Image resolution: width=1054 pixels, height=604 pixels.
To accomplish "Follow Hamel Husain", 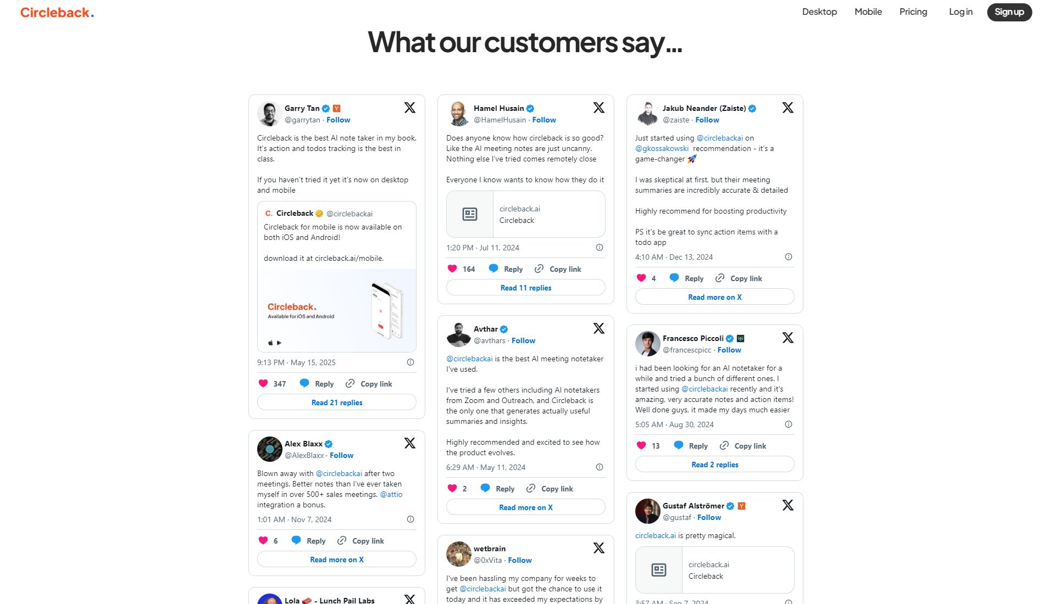I will (x=544, y=120).
